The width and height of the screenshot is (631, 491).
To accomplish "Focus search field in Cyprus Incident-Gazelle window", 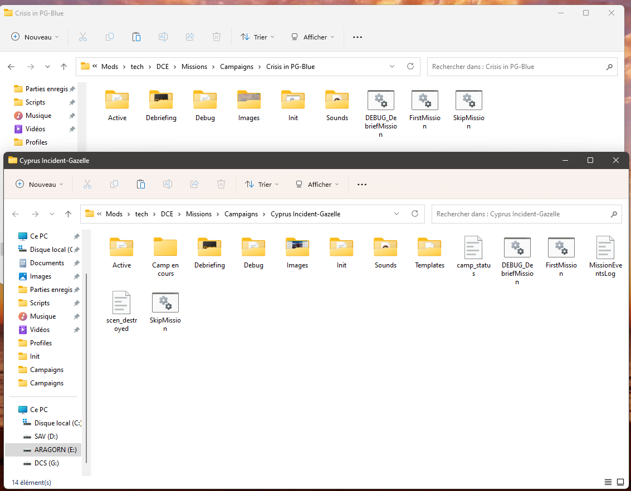I will (x=526, y=214).
